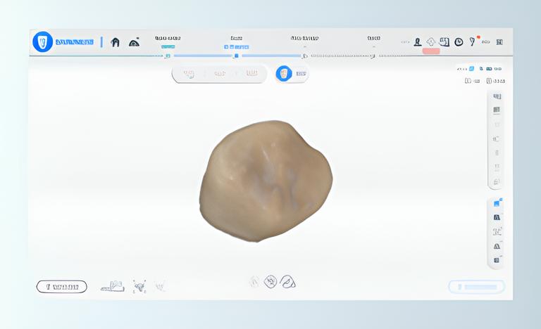The height and width of the screenshot is (329, 541).
Task: Click the middle handle on the workflow progress bar
Action: pyautogui.click(x=237, y=56)
